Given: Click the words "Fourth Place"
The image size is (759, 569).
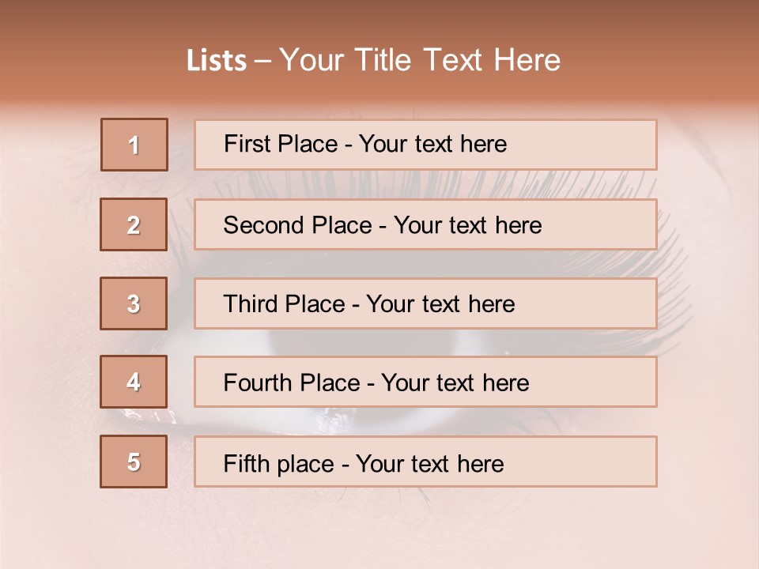Looking at the screenshot, I should point(291,383).
